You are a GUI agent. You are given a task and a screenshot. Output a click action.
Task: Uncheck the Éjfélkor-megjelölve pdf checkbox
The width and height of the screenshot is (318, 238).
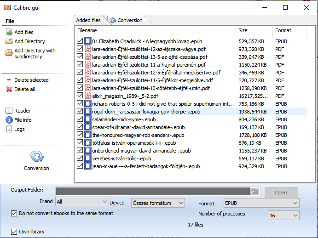click(x=80, y=80)
